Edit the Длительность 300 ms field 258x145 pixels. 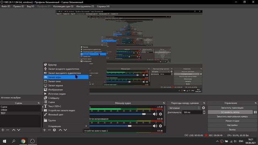point(193,112)
